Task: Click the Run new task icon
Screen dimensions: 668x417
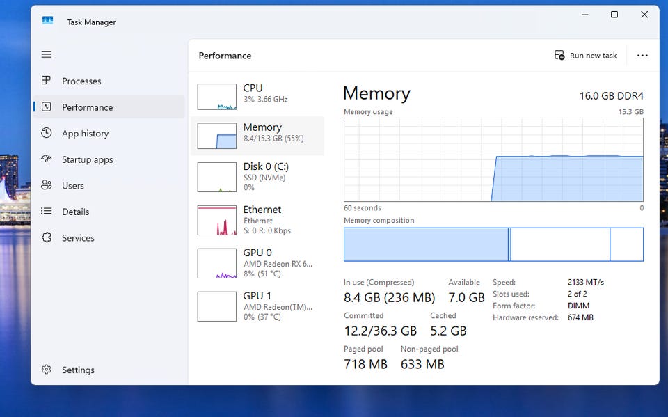Action: point(559,55)
